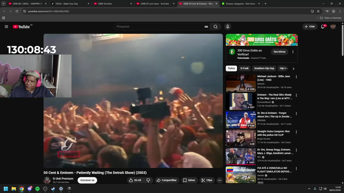The image size is (344, 193).
Task: Click the video player to pause
Action: tap(133, 101)
